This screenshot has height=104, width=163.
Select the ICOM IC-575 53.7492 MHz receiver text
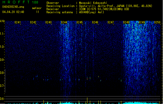(x=104, y=9)
